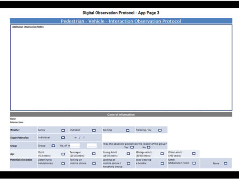
Task: Check the Child (<13 years) box
Action: point(63,154)
